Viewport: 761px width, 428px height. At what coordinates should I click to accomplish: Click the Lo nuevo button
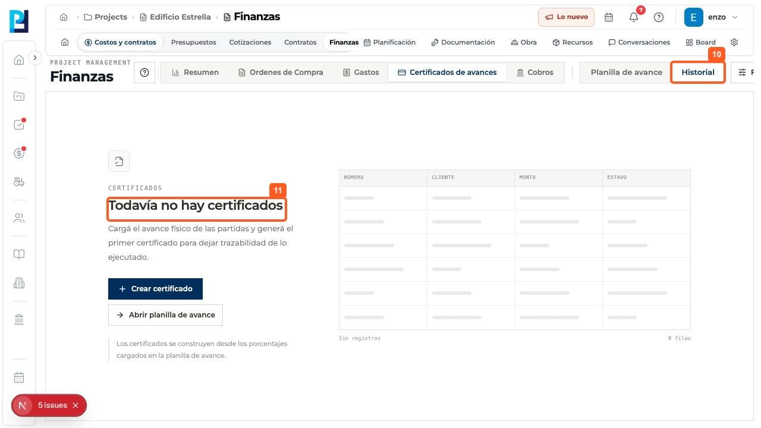pyautogui.click(x=567, y=17)
